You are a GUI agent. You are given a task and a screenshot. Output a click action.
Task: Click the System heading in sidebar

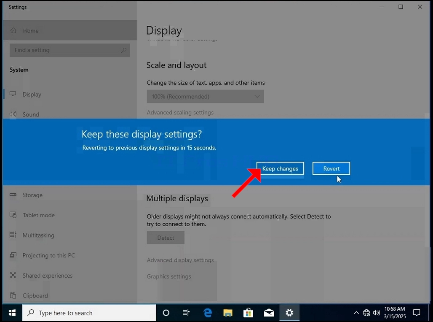(x=19, y=70)
